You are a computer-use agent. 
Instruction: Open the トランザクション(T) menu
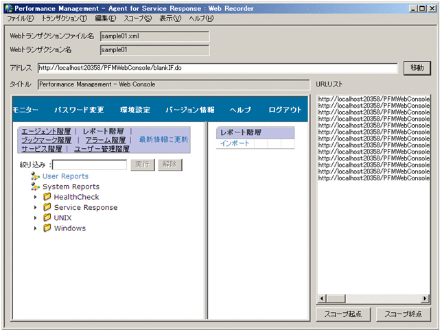point(65,19)
